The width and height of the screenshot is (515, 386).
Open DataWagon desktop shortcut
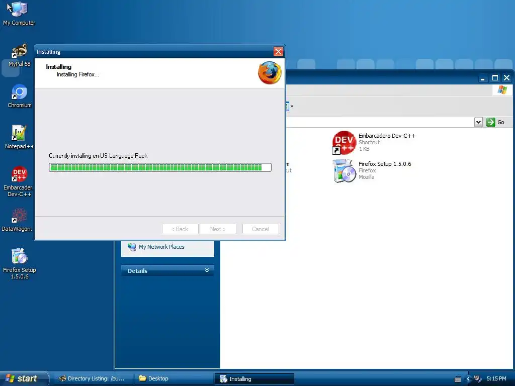(x=18, y=219)
